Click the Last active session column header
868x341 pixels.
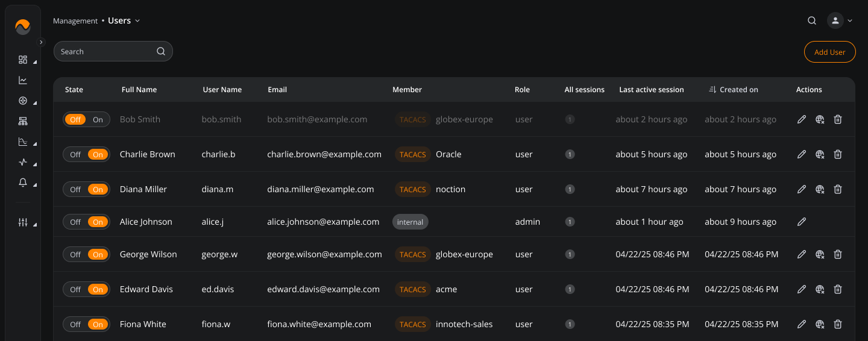pyautogui.click(x=651, y=90)
